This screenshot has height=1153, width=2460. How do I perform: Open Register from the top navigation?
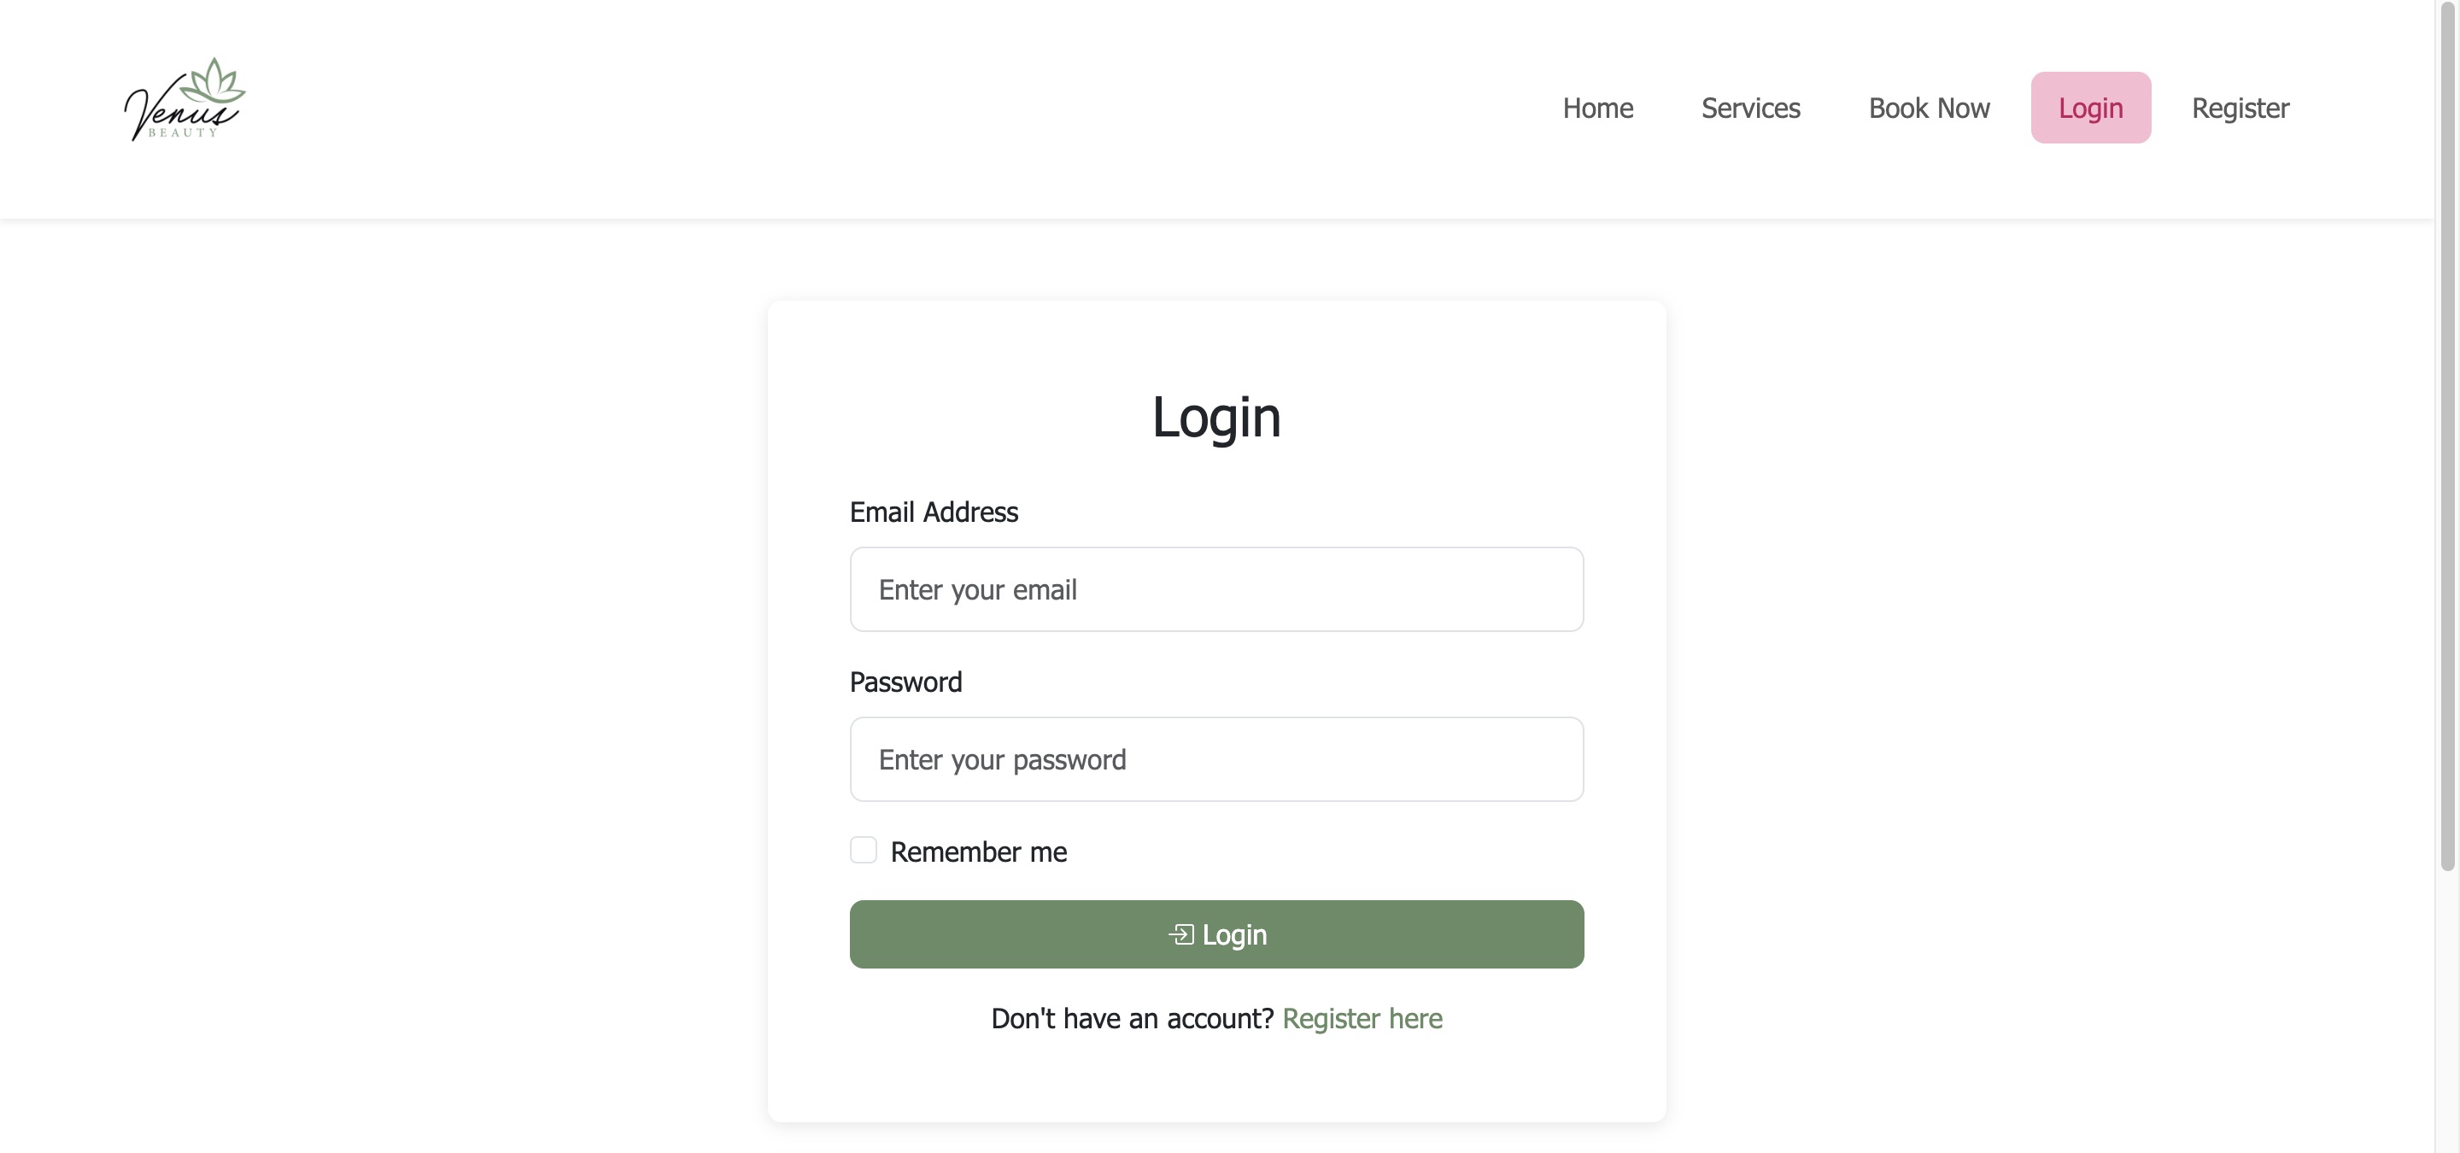[x=2240, y=108]
